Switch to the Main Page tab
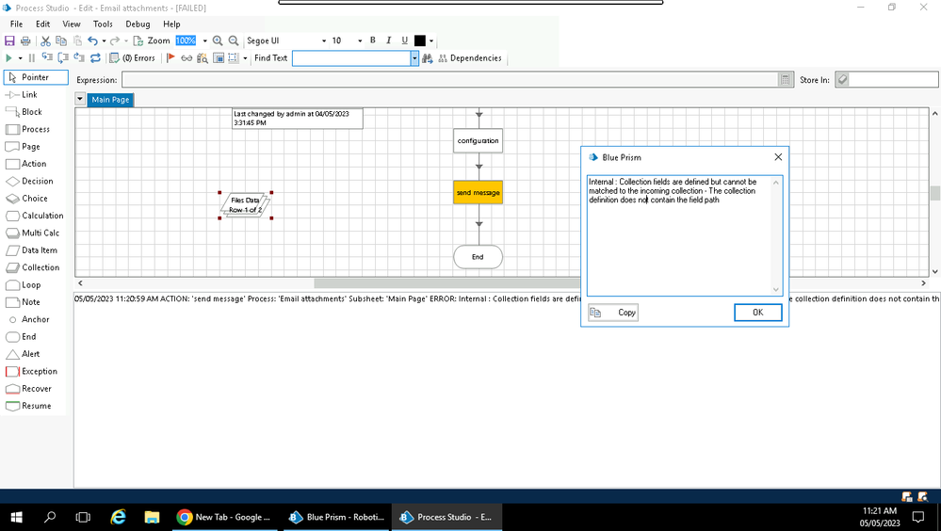Image resolution: width=941 pixels, height=531 pixels. pyautogui.click(x=110, y=100)
